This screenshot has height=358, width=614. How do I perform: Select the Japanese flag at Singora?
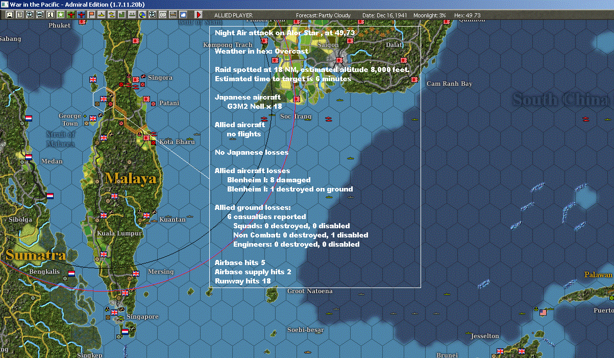click(136, 79)
